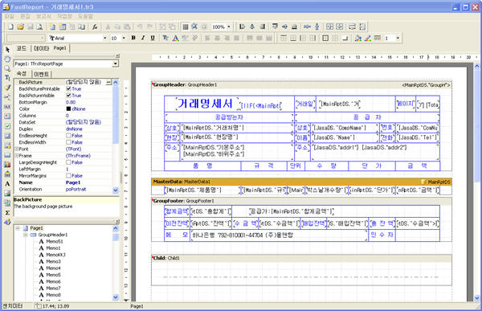The width and height of the screenshot is (482, 311).
Task: Toggle Italic text formatting
Action: point(143,38)
